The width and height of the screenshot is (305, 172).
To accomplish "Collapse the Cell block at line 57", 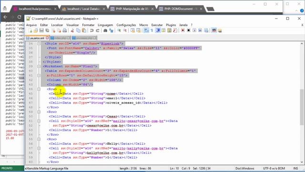I will [39, 149].
